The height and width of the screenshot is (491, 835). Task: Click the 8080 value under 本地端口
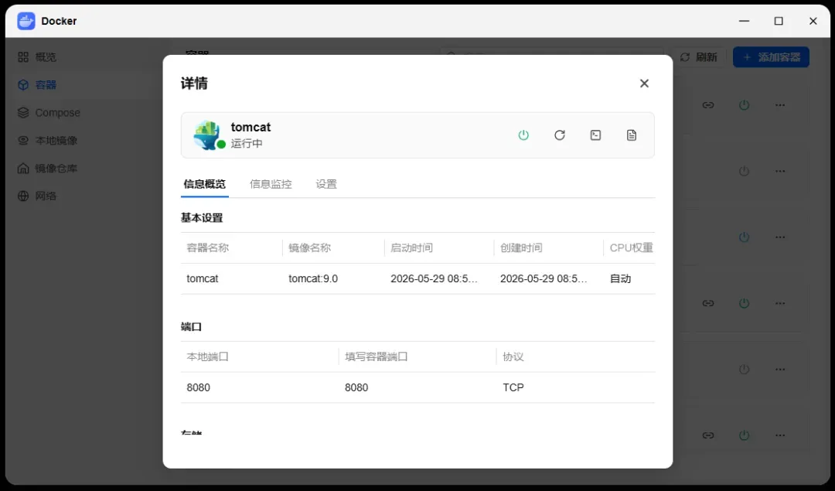(198, 387)
